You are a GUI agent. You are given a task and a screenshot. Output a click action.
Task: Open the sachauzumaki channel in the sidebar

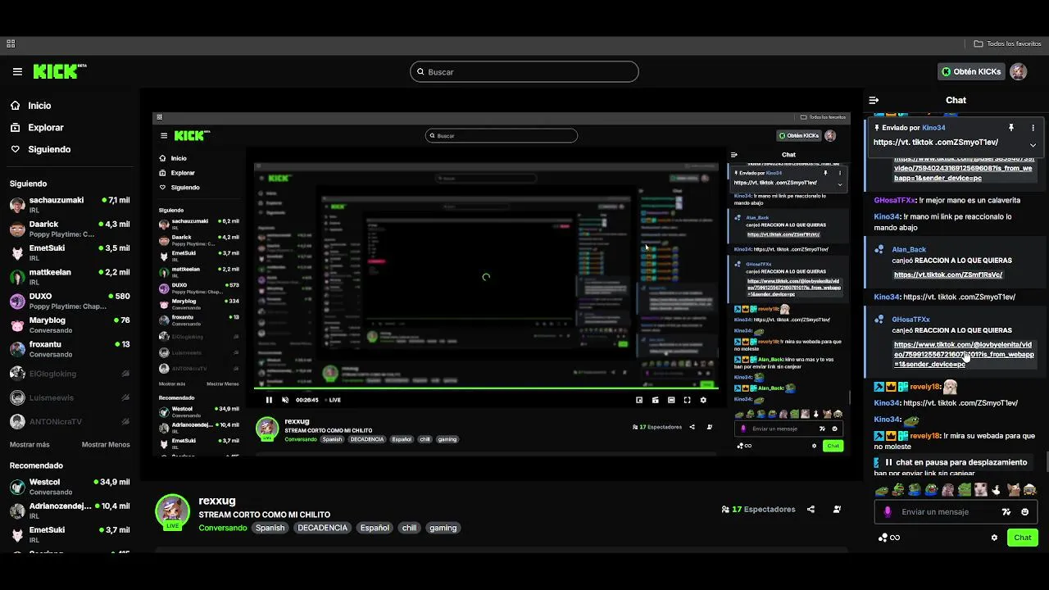click(70, 205)
